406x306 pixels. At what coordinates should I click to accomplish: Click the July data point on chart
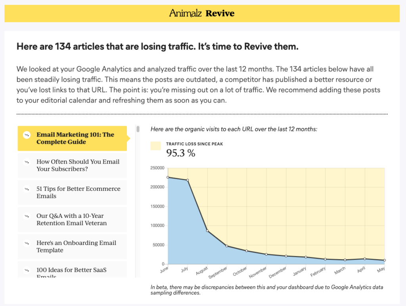coord(188,180)
